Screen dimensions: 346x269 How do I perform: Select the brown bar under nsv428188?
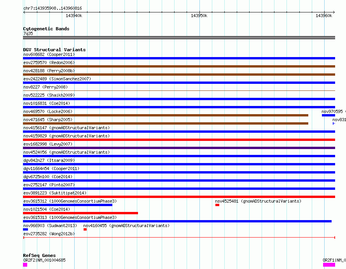179,75
